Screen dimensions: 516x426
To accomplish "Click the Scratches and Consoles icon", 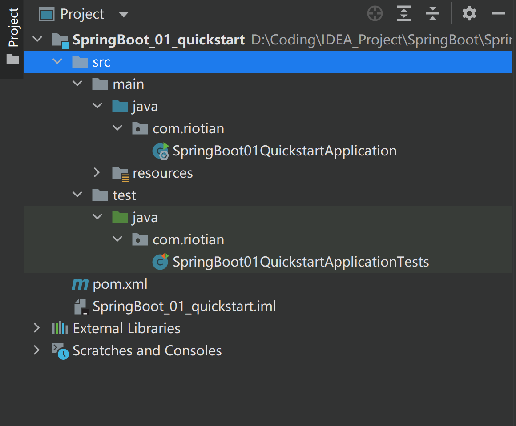I will click(x=60, y=351).
